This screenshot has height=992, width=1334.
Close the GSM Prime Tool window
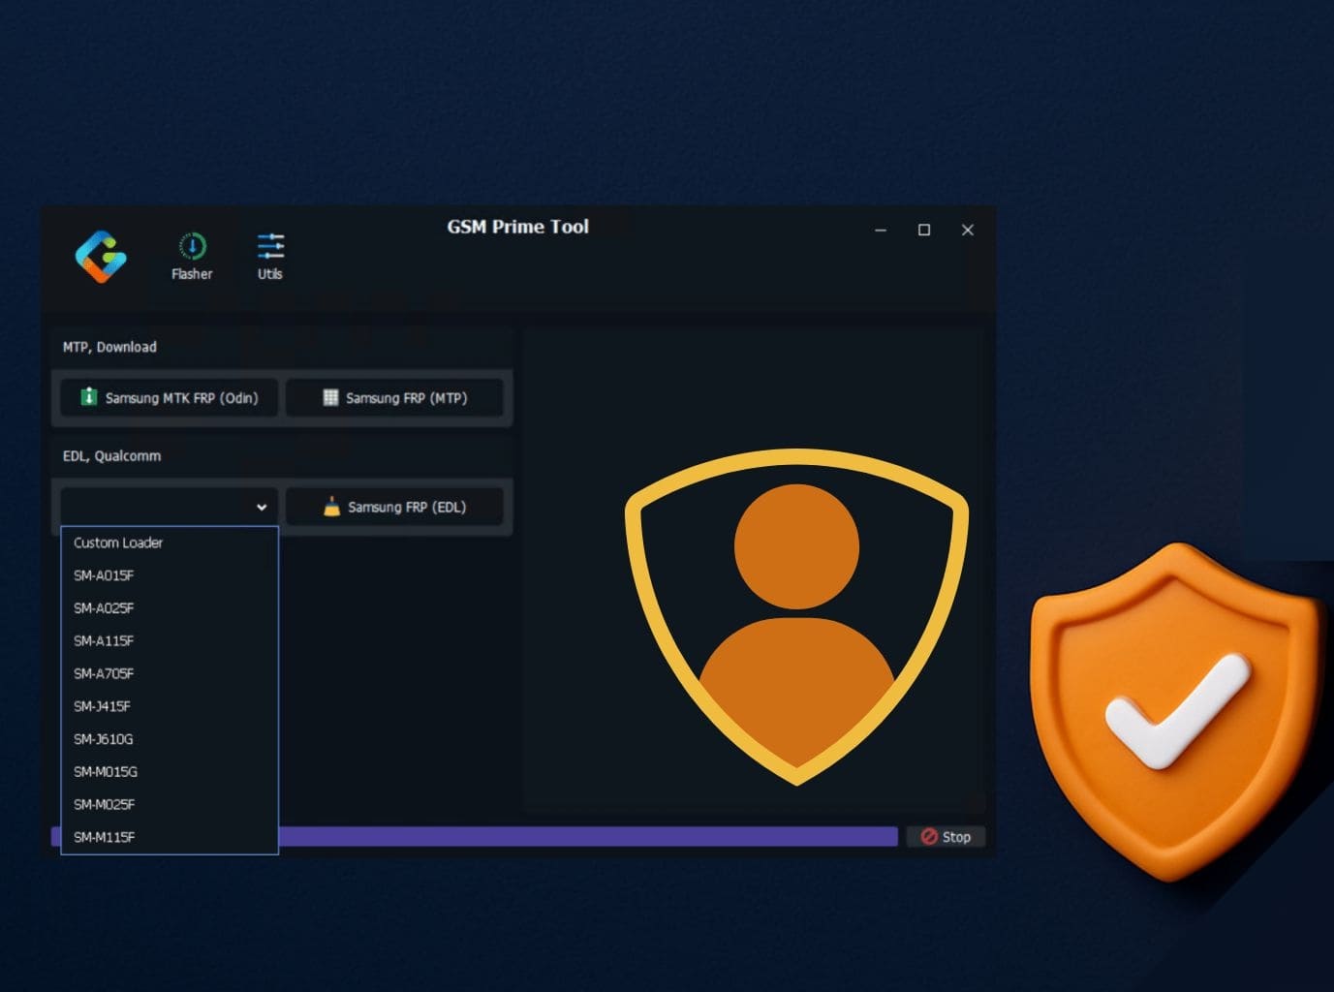click(967, 231)
